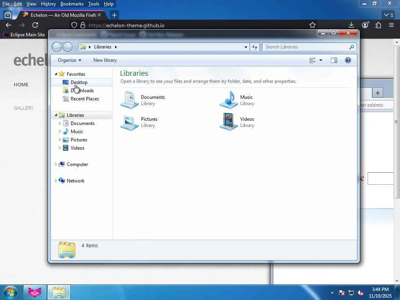Open Eclipse Main Site bookmark
The width and height of the screenshot is (400, 300).
click(x=24, y=35)
